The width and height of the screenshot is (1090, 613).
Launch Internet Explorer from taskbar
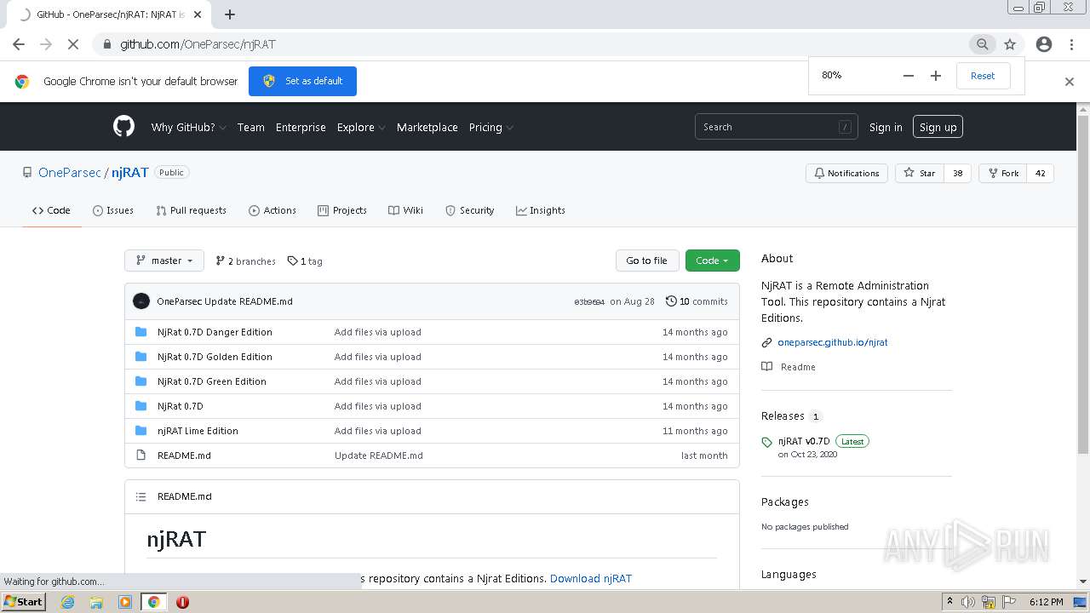pos(68,602)
